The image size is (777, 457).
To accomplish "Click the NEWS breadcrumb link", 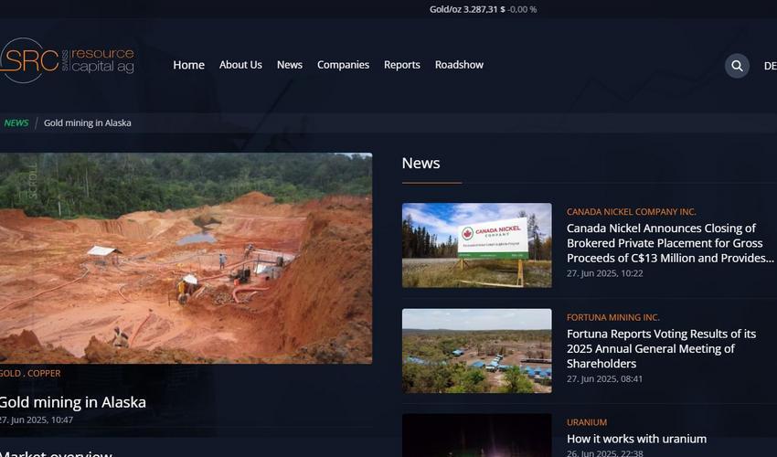I will coord(16,122).
